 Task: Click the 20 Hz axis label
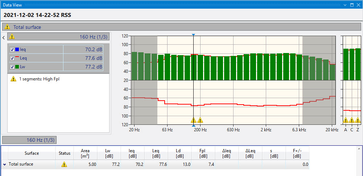tap(134, 130)
